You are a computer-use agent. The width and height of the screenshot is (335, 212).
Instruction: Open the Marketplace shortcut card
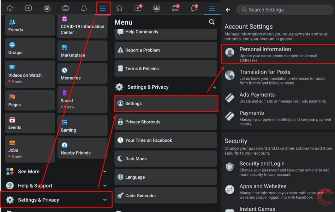pos(82,51)
